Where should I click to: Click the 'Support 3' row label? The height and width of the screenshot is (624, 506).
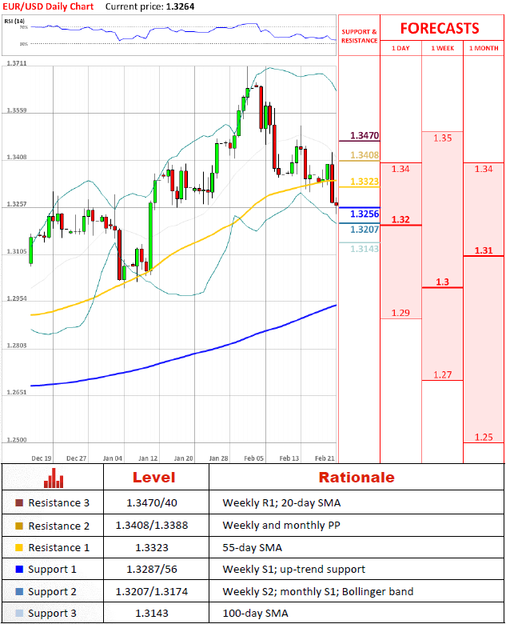point(52,614)
